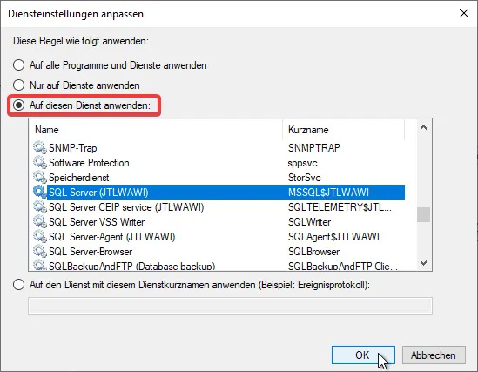
Task: Select the SQL Server-Agent (JTLWAWI) row
Action: 219,237
